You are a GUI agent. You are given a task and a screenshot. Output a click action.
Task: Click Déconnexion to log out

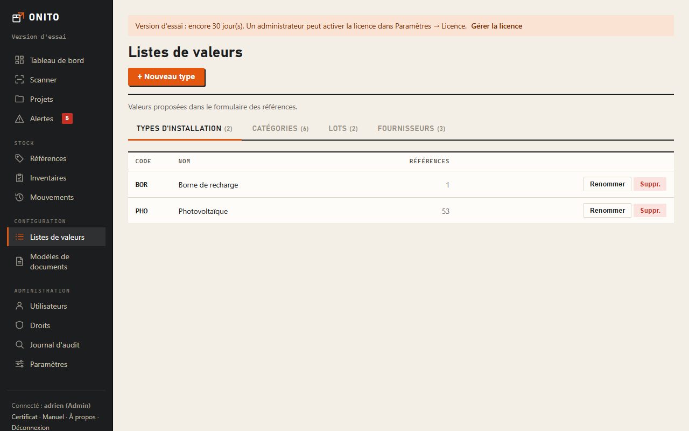click(x=31, y=428)
